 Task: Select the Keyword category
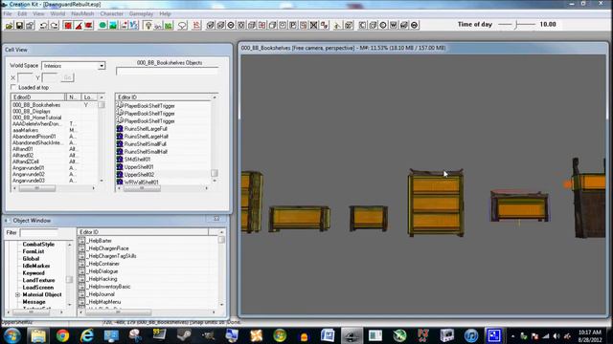pyautogui.click(x=34, y=273)
